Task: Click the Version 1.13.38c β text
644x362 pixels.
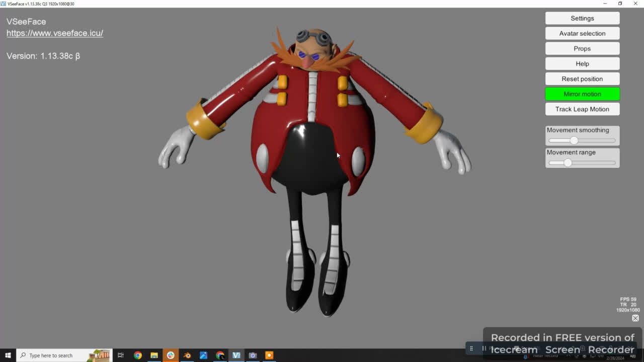Action: tap(43, 56)
